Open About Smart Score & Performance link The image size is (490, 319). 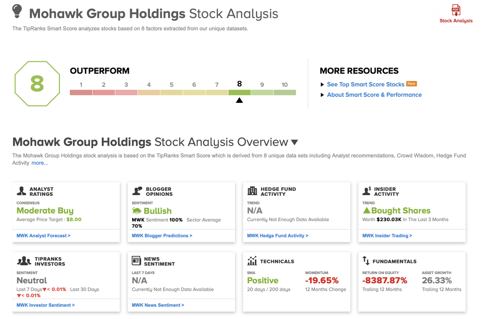pyautogui.click(x=374, y=95)
